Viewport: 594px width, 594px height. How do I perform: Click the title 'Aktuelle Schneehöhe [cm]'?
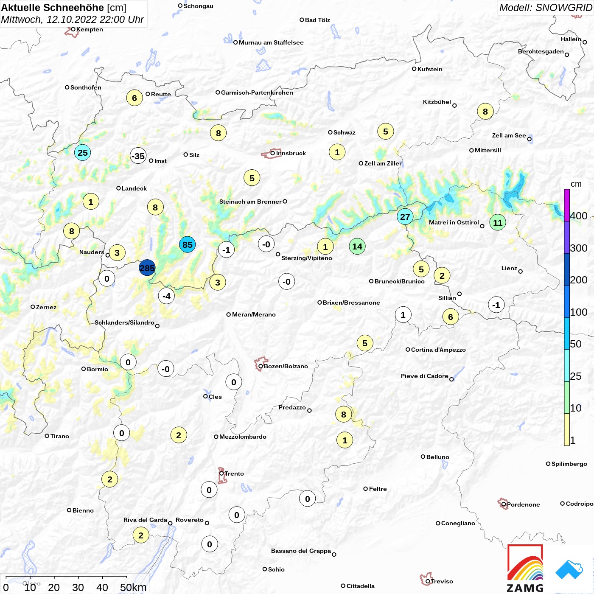[x=64, y=8]
